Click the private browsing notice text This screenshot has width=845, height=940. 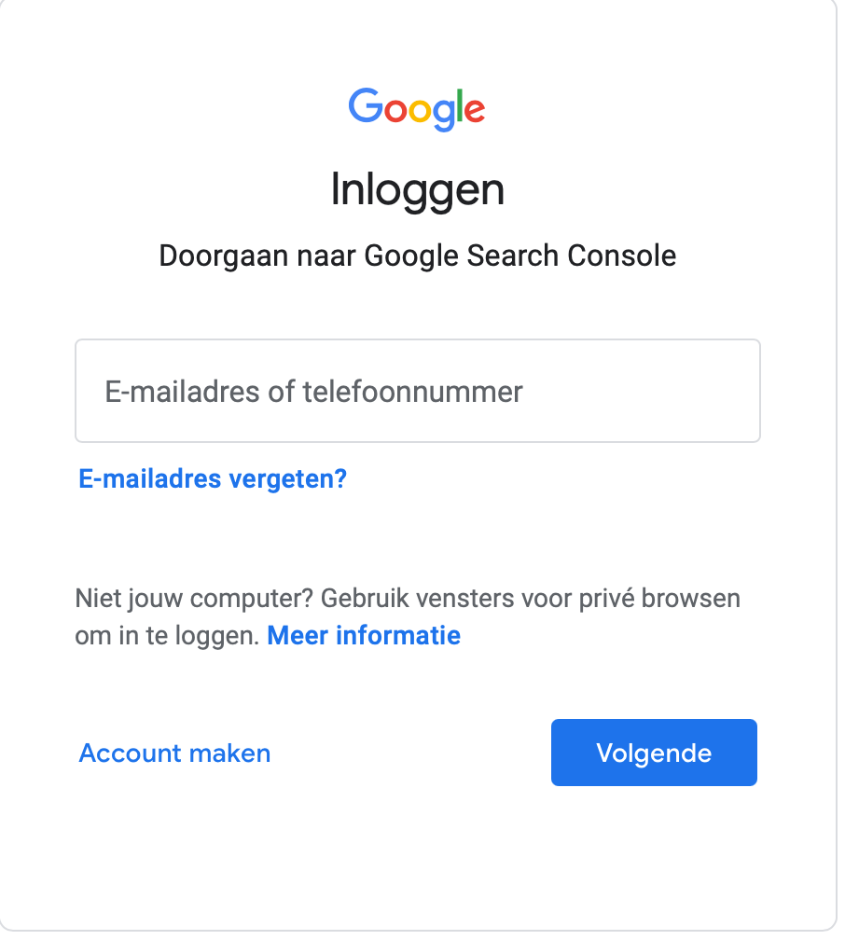click(x=408, y=598)
